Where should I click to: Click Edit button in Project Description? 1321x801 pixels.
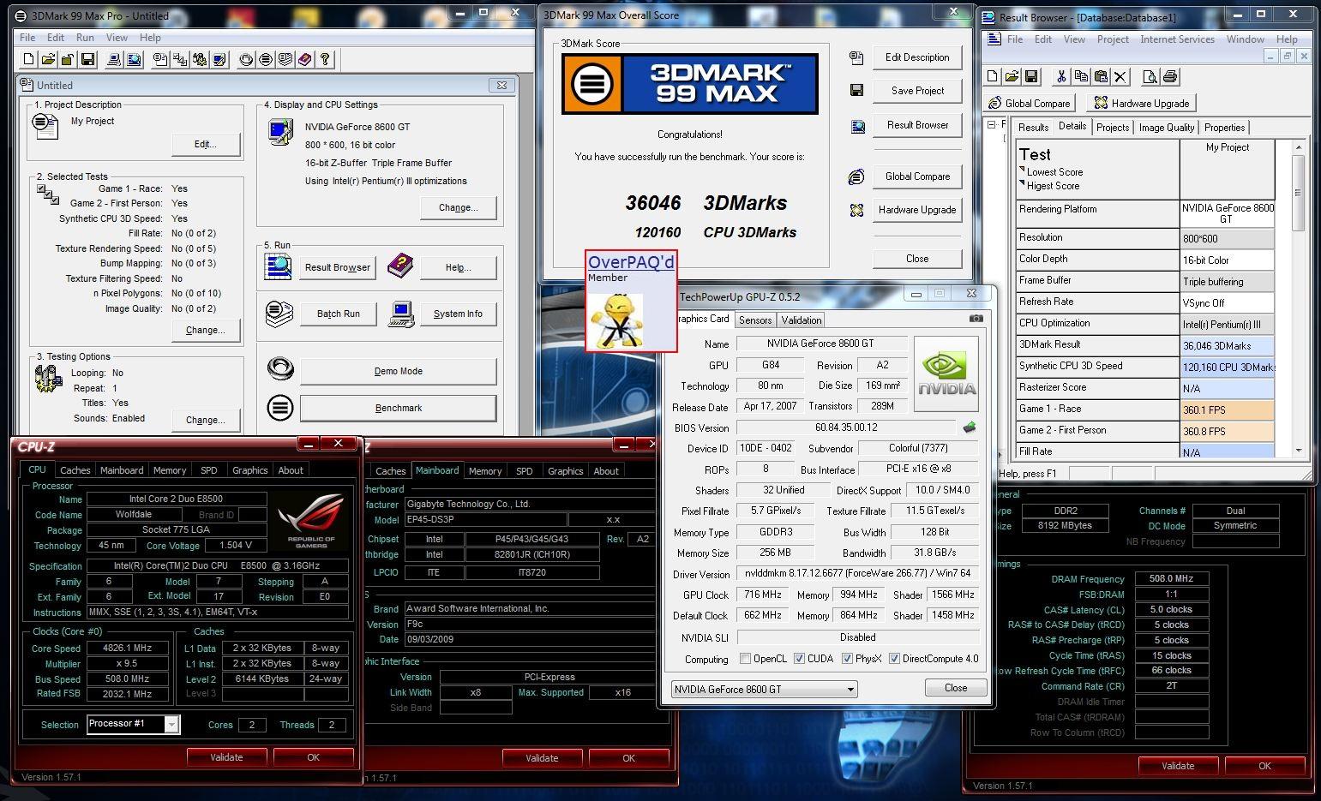[x=206, y=144]
